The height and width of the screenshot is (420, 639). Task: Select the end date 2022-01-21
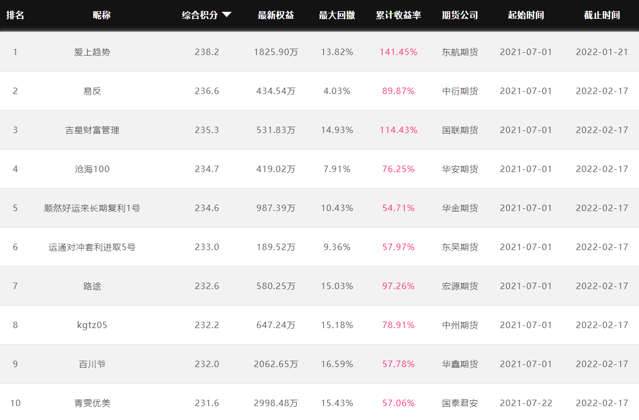coord(602,52)
